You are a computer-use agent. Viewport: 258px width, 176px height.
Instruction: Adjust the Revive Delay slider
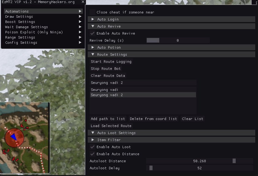178,40
